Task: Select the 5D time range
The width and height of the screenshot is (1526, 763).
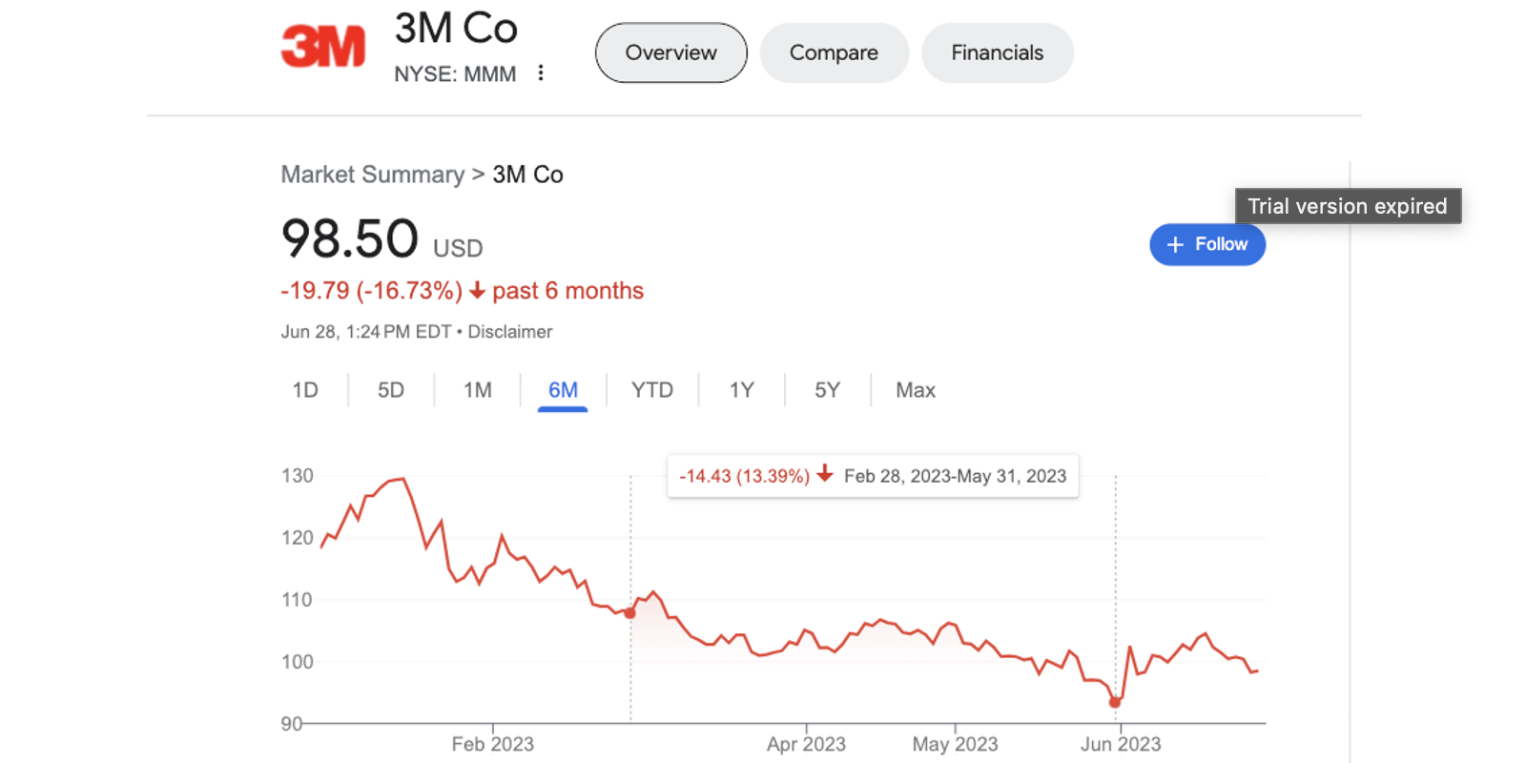Action: pyautogui.click(x=391, y=390)
